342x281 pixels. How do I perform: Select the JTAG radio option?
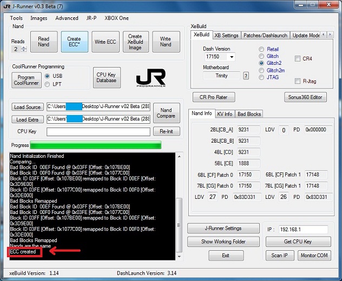262,77
